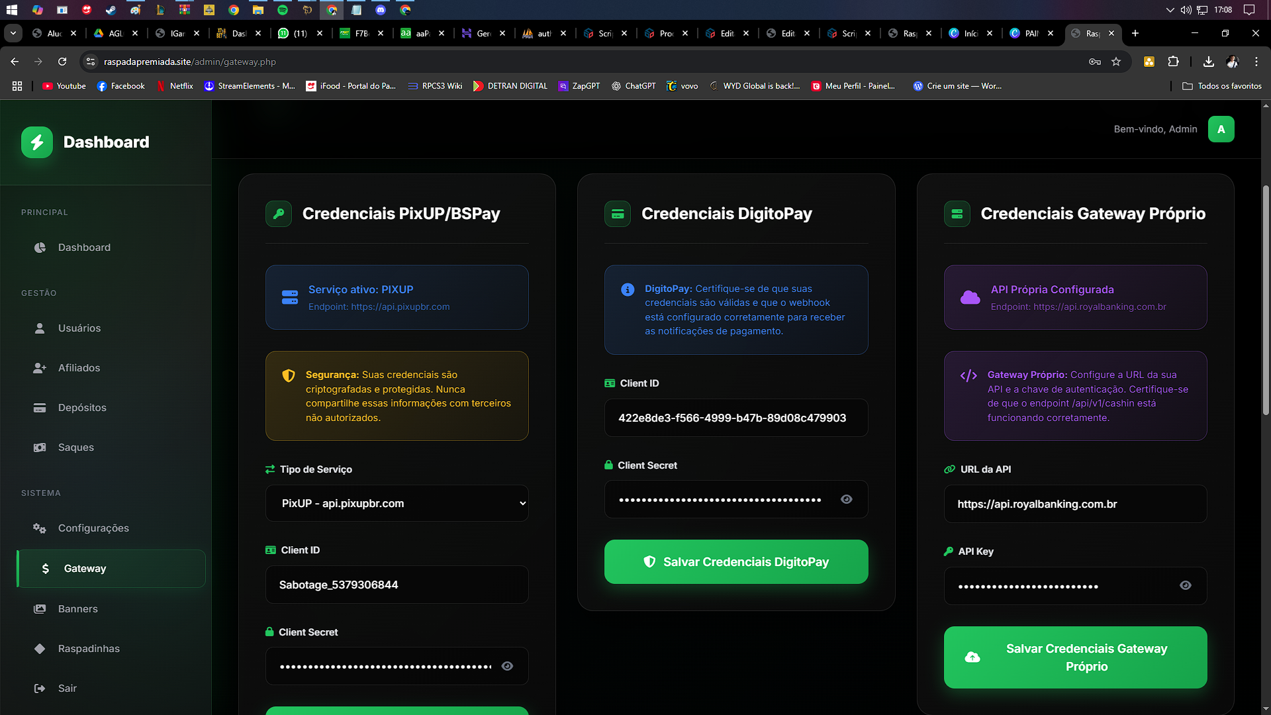1271x715 pixels.
Task: Open the yellow extension icon in toolbar
Action: coord(1149,62)
